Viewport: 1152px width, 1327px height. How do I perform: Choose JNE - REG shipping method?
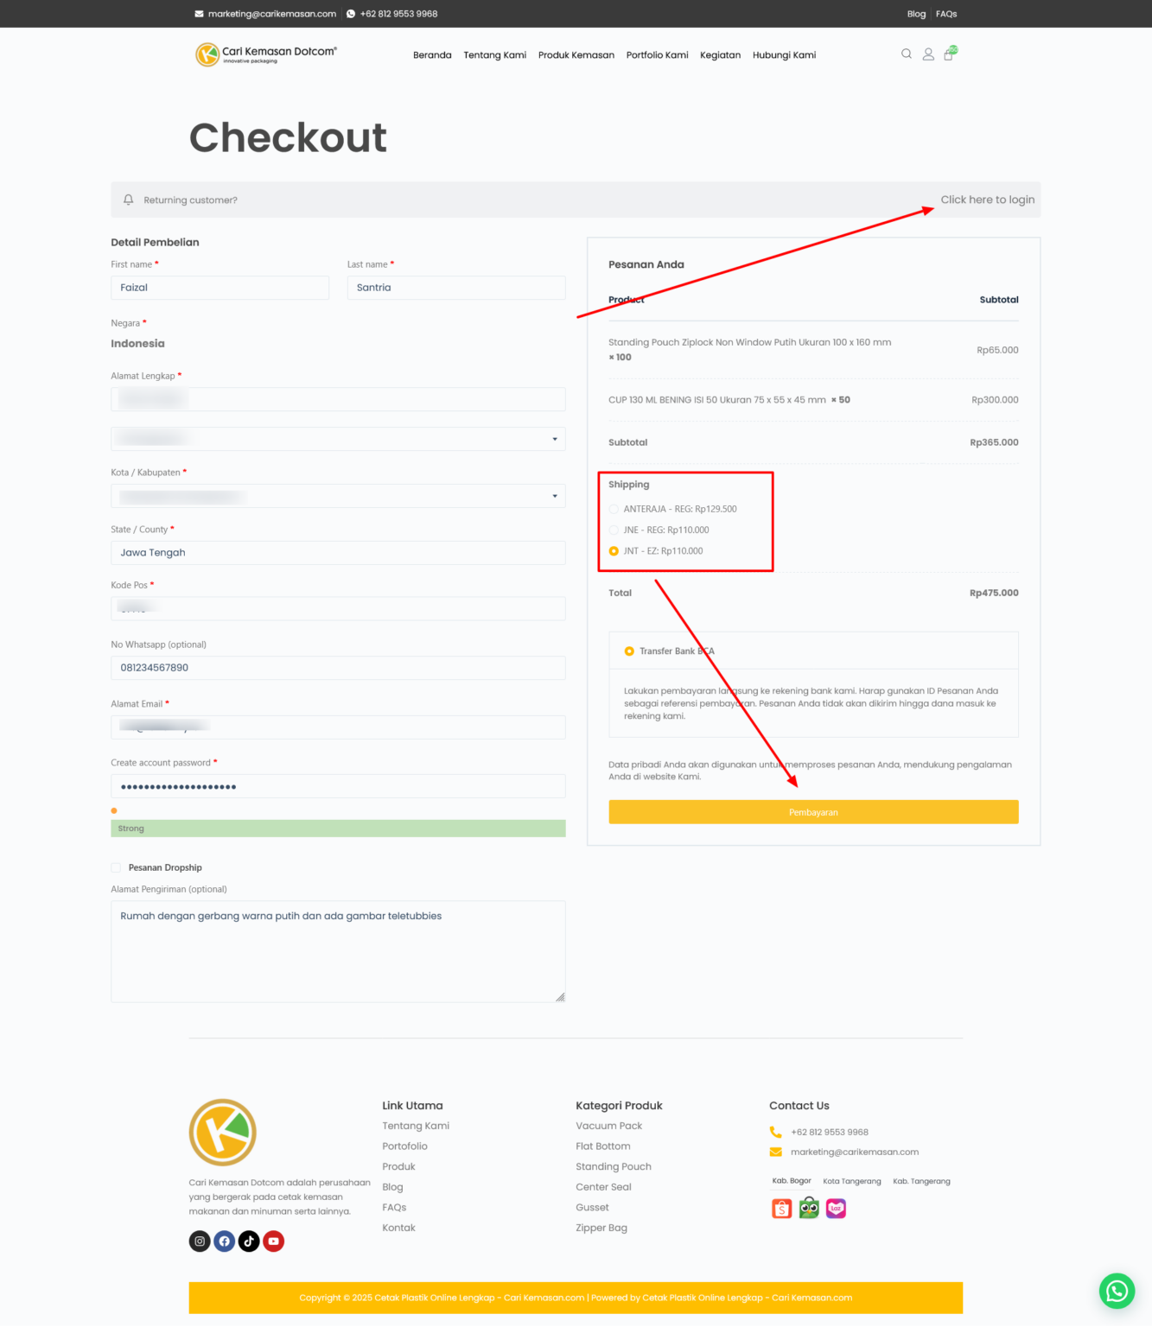(x=614, y=530)
